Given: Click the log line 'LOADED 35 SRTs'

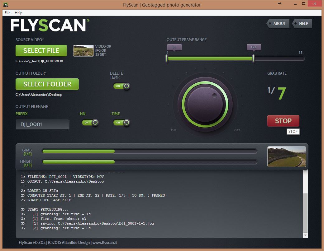Looking at the screenshot, I should pyautogui.click(x=39, y=191).
